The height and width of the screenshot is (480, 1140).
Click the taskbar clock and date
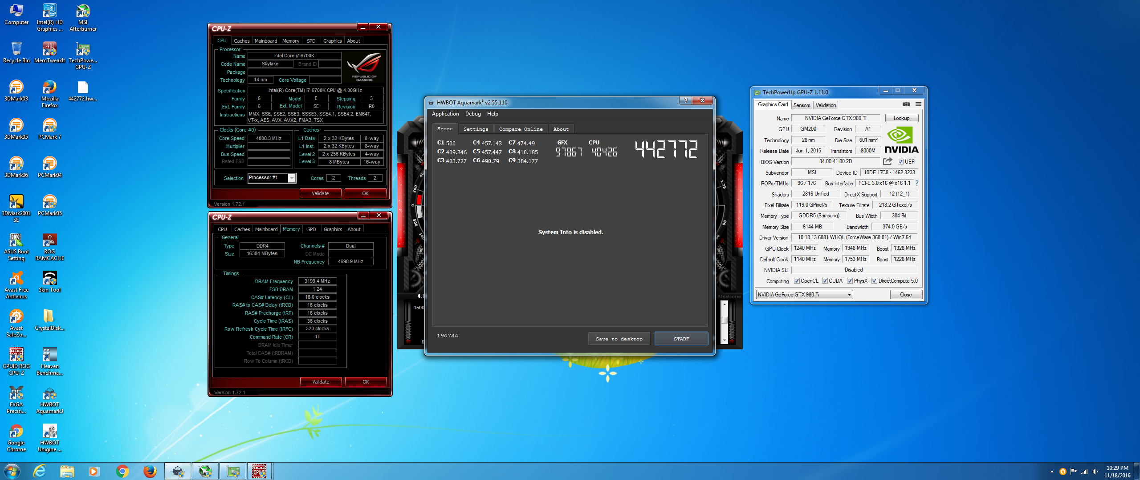(1117, 472)
